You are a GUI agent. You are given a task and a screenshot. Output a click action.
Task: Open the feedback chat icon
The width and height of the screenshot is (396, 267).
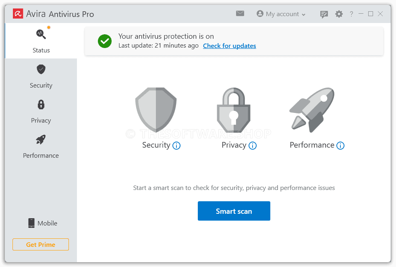click(324, 14)
